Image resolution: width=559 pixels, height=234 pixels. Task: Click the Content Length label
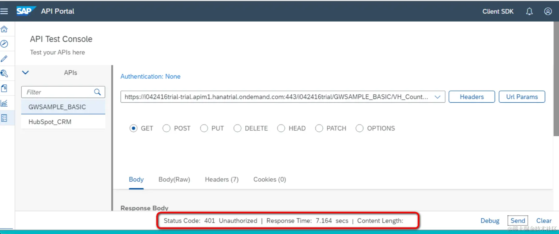(x=380, y=221)
